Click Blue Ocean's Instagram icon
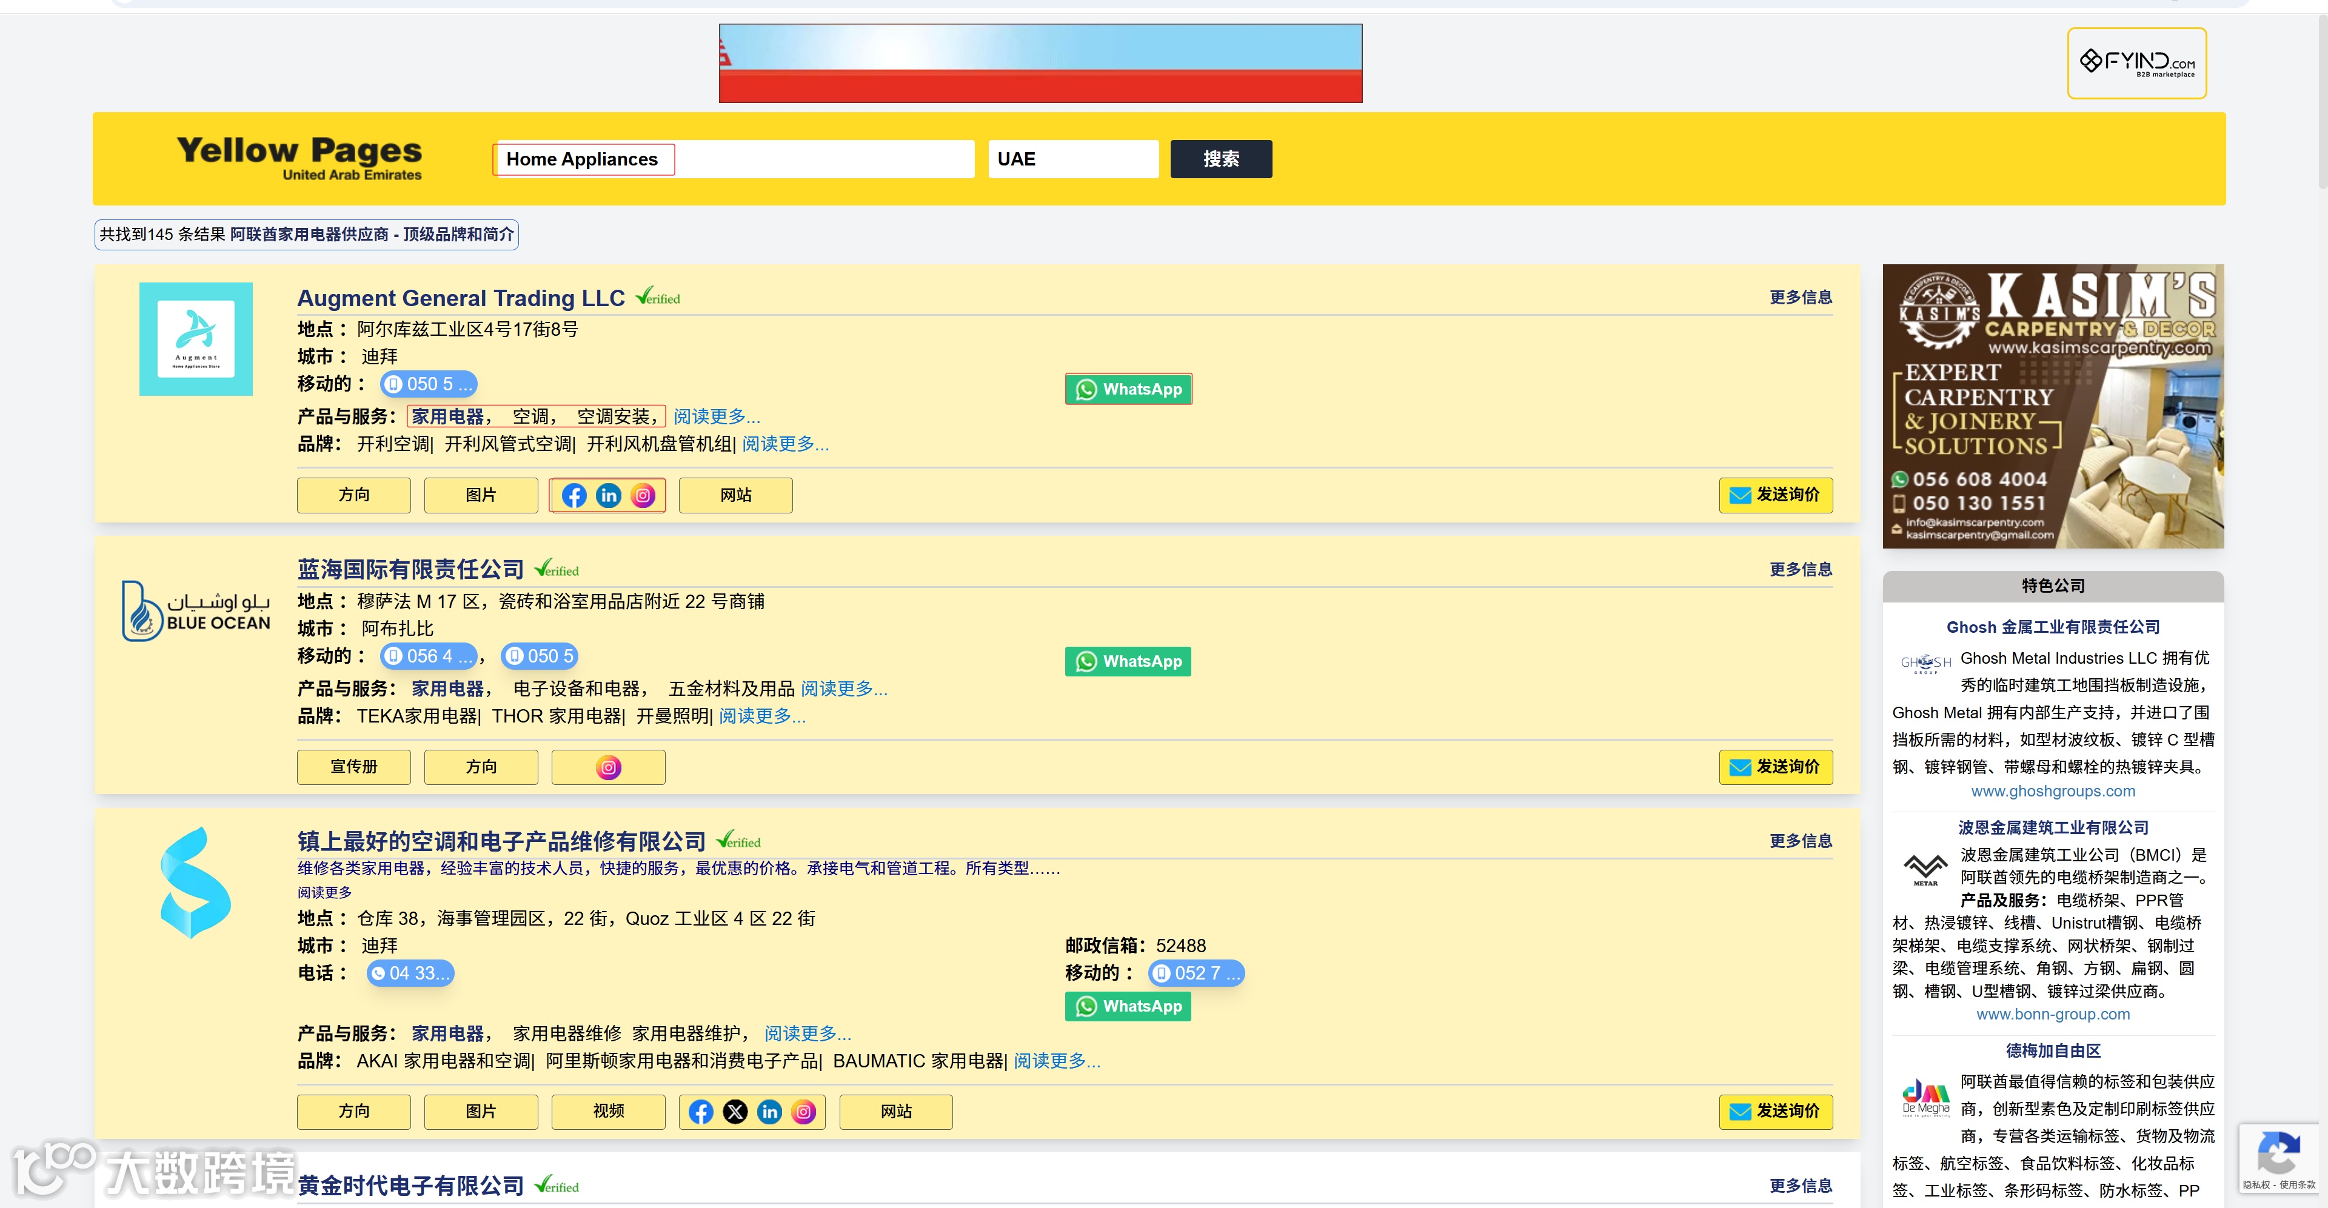 pyautogui.click(x=608, y=767)
